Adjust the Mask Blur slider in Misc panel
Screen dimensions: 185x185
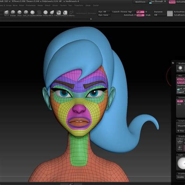click(x=181, y=89)
